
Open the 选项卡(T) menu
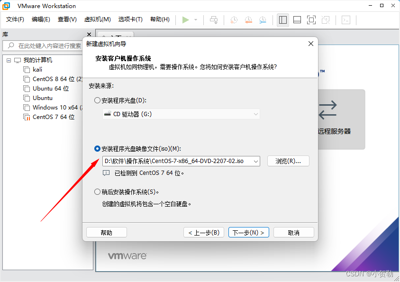(130, 19)
